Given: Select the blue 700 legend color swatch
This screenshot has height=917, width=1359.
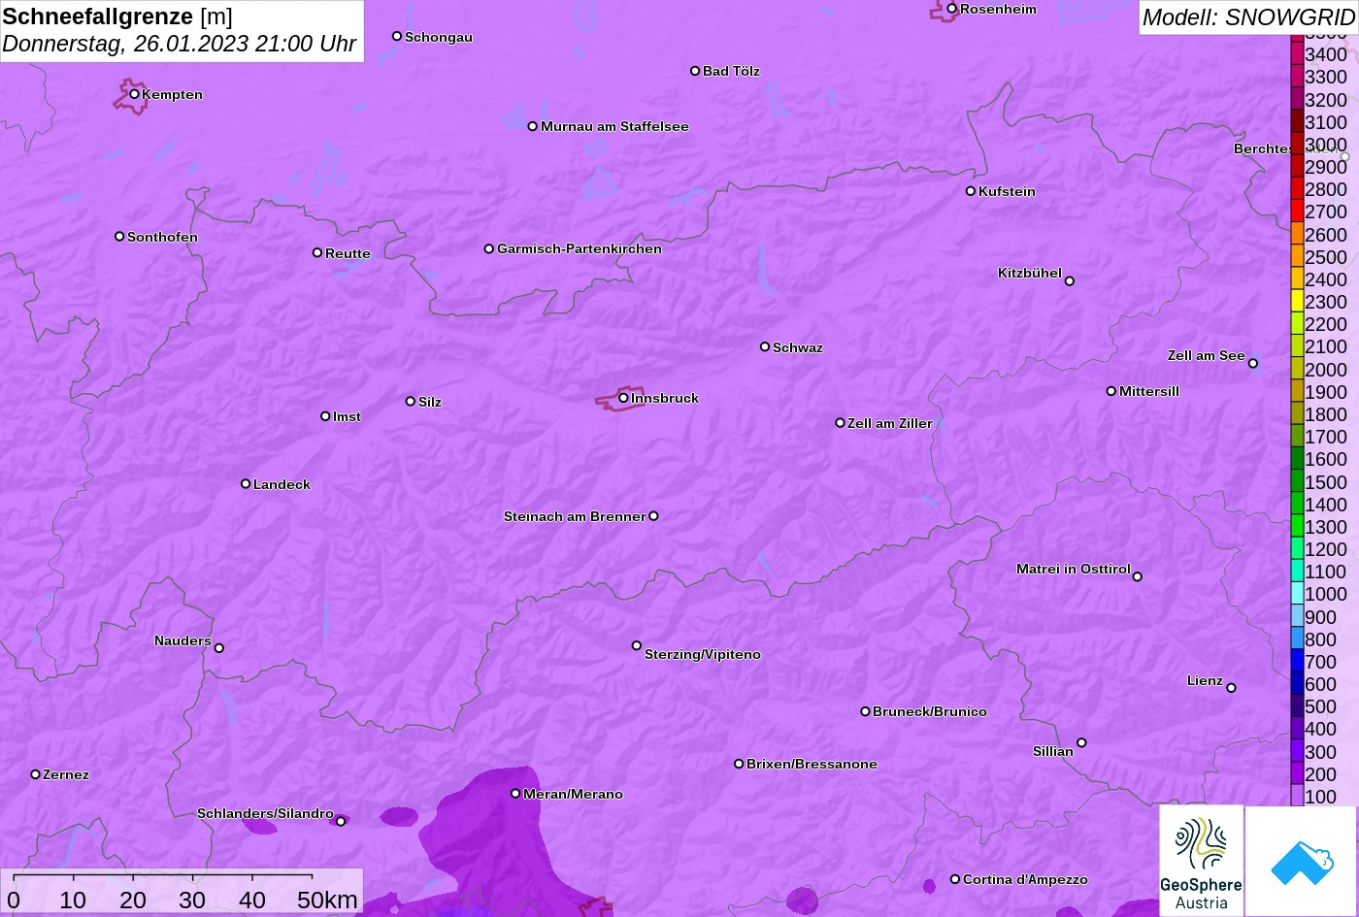Looking at the screenshot, I should pos(1297,662).
